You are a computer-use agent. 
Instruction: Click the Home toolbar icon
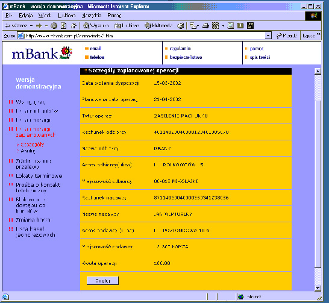click(x=74, y=26)
